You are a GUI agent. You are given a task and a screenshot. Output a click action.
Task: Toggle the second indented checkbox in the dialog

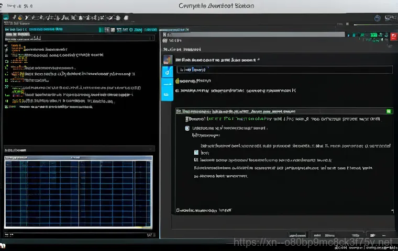[x=196, y=152]
